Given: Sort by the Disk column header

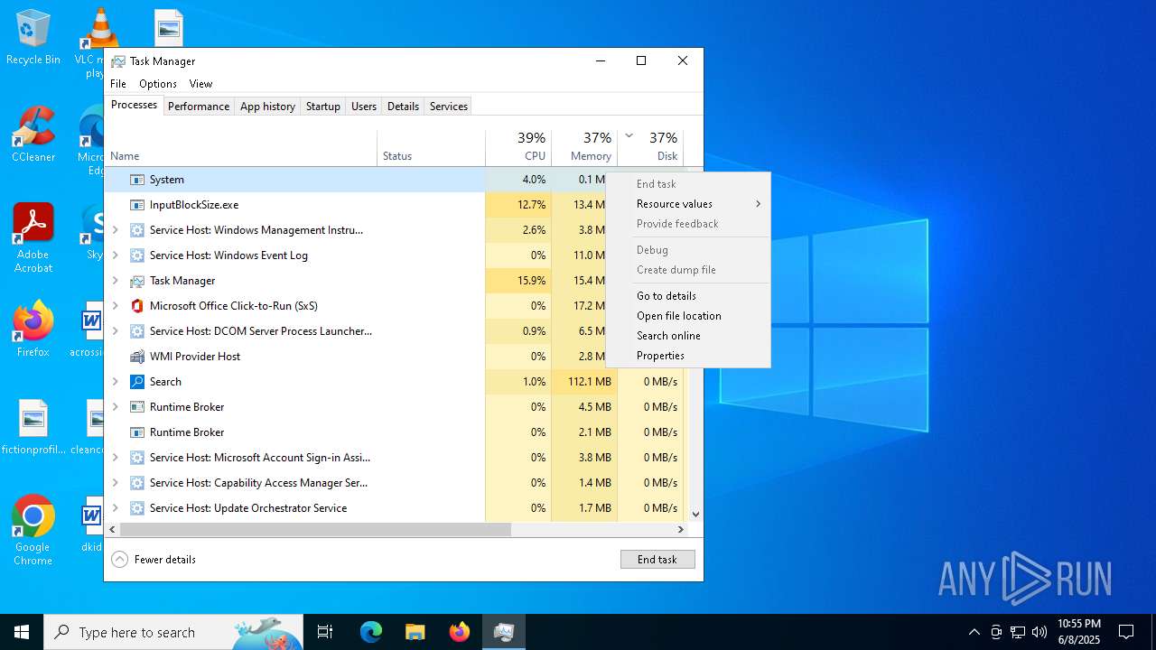Looking at the screenshot, I should click(x=650, y=148).
